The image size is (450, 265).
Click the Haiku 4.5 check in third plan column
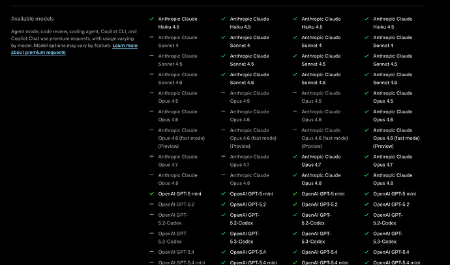coord(295,19)
